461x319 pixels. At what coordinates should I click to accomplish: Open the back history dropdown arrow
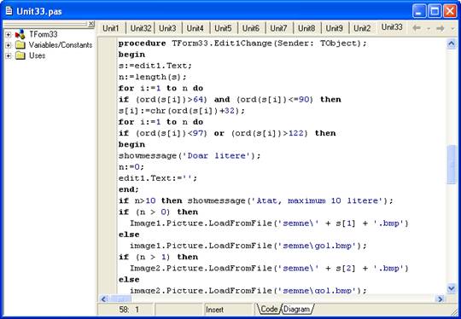pos(429,28)
